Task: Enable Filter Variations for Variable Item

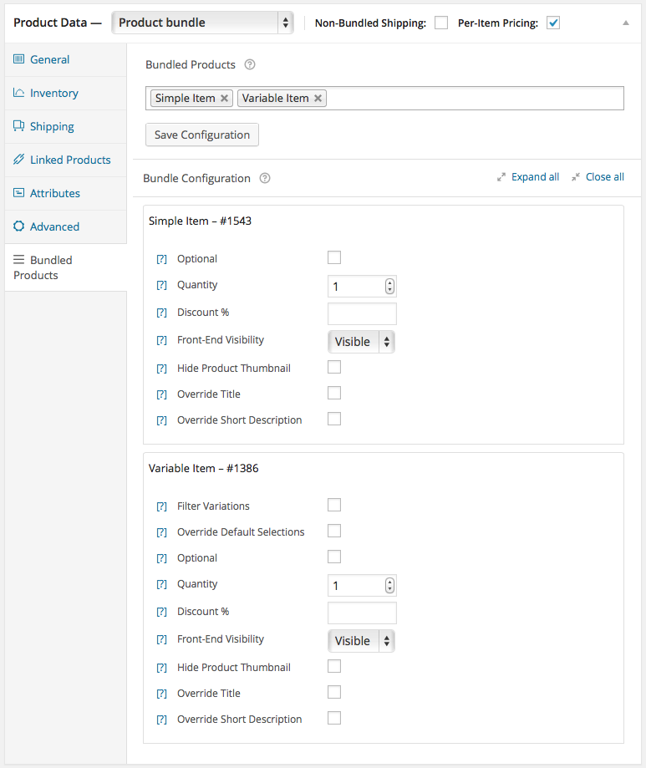Action: tap(334, 506)
